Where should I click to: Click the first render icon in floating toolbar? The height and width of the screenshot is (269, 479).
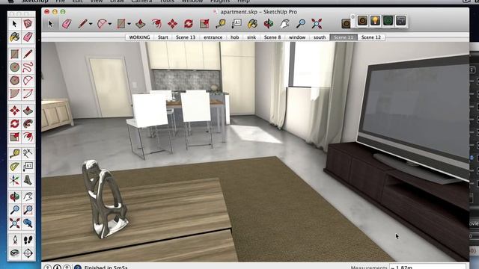click(362, 21)
